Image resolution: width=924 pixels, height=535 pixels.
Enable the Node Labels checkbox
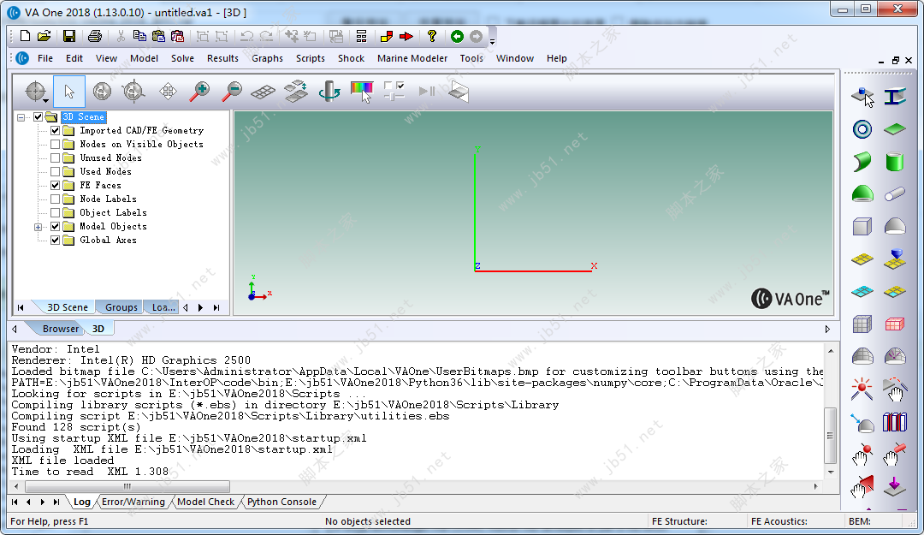(x=55, y=199)
